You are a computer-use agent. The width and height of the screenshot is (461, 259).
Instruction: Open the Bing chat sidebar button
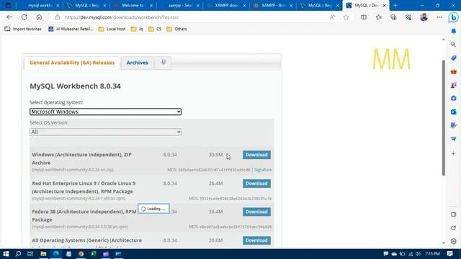pos(453,17)
